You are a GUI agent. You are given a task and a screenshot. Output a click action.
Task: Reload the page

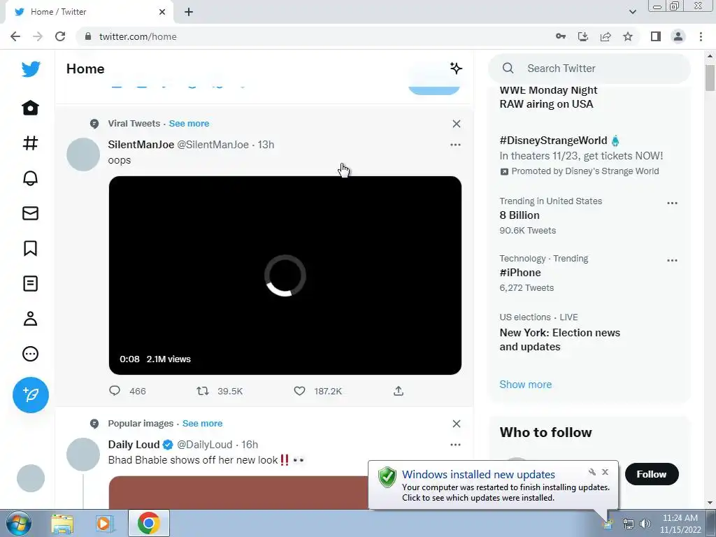click(x=60, y=36)
